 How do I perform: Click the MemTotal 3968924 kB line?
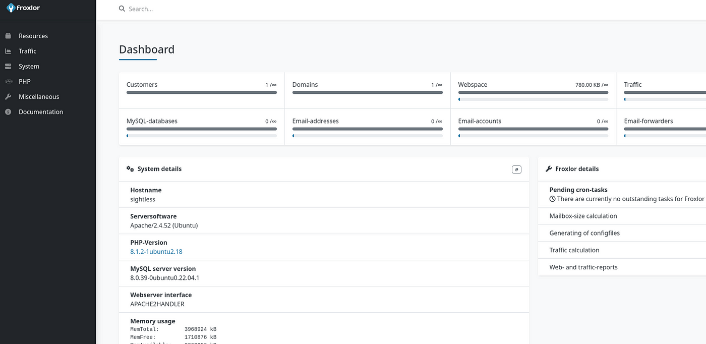click(x=173, y=329)
